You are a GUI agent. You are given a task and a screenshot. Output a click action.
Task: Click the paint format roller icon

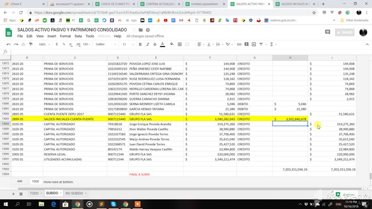tap(31, 44)
